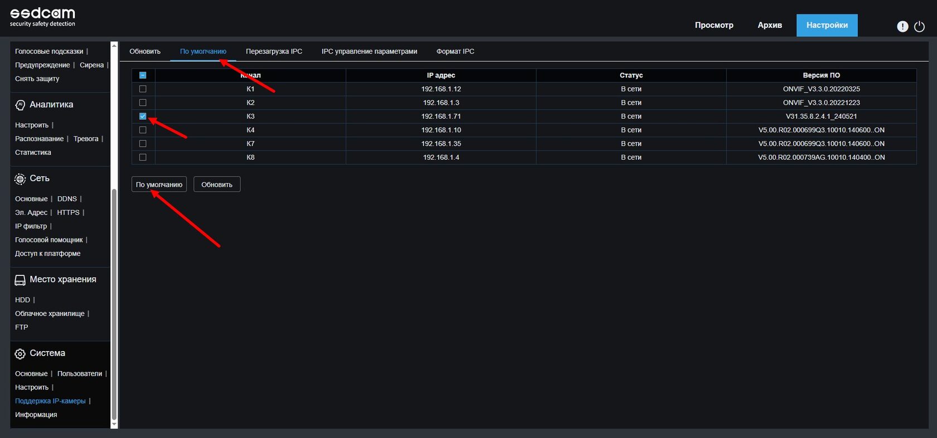Click the sidebar scrollbar thumb
The height and width of the screenshot is (438, 937).
pyautogui.click(x=114, y=304)
